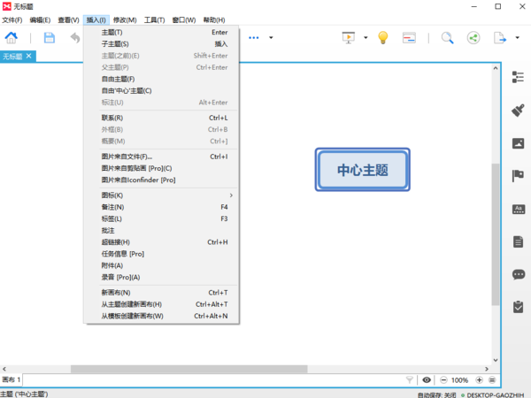
Task: Click the vertical scrollbar down arrow
Action: coord(496,360)
